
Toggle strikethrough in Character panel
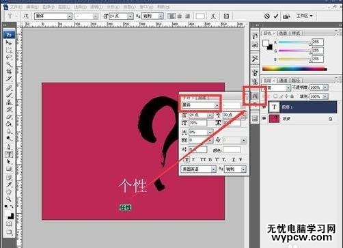[x=241, y=160]
